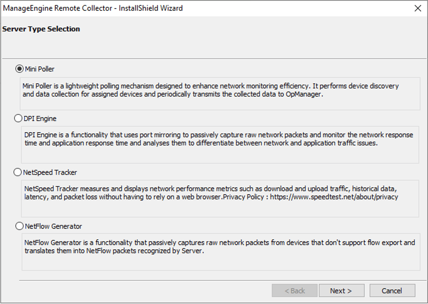Cancel the InstallShield wizard
Viewport: 428px width, 304px height.
(x=392, y=291)
